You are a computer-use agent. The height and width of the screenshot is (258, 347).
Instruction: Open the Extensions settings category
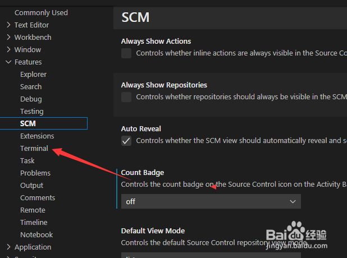37,136
